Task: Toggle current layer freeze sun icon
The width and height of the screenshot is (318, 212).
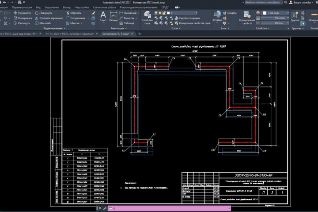Action: coord(160,13)
